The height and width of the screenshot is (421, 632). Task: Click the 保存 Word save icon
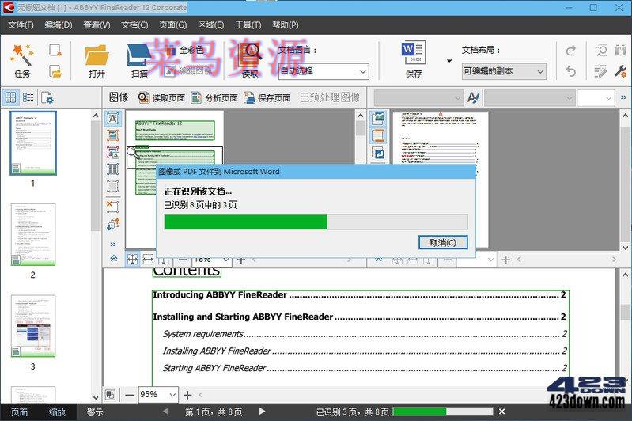click(x=414, y=59)
